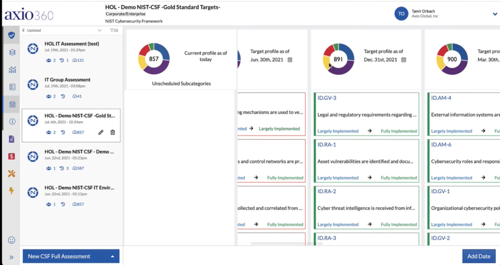Click the crossed tools sidebar icon

pyautogui.click(x=12, y=174)
